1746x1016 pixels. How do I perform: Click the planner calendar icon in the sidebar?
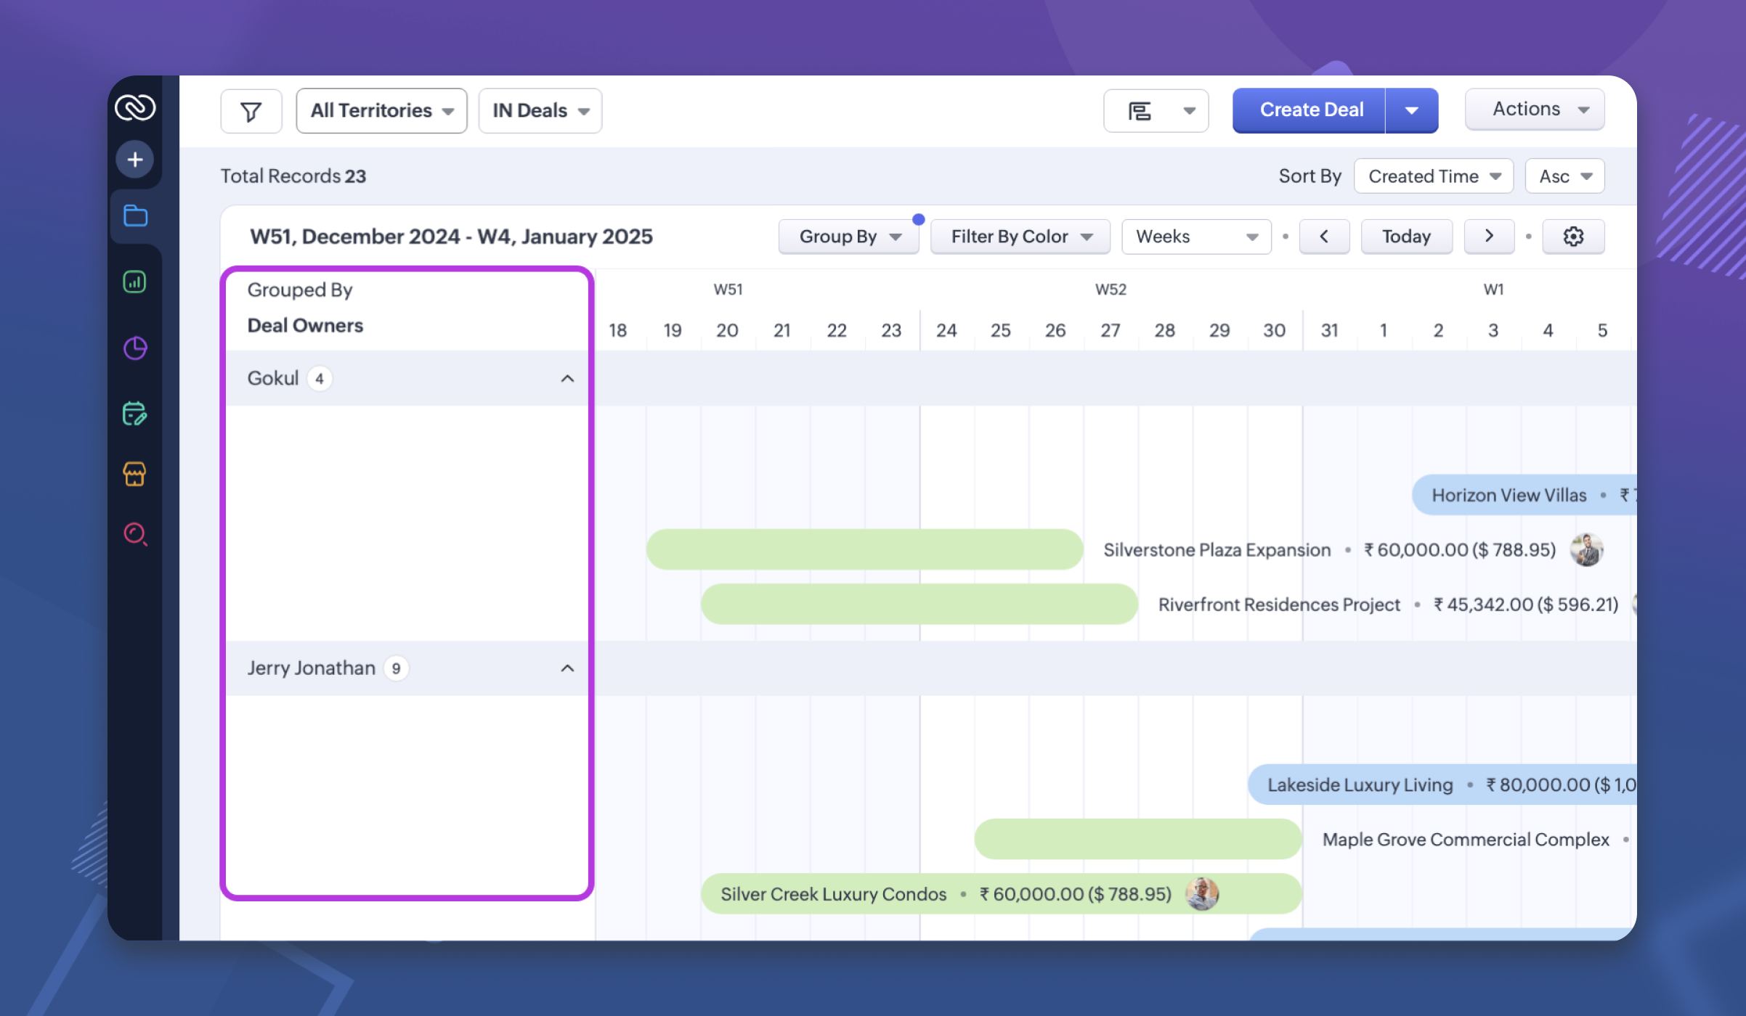click(x=135, y=414)
